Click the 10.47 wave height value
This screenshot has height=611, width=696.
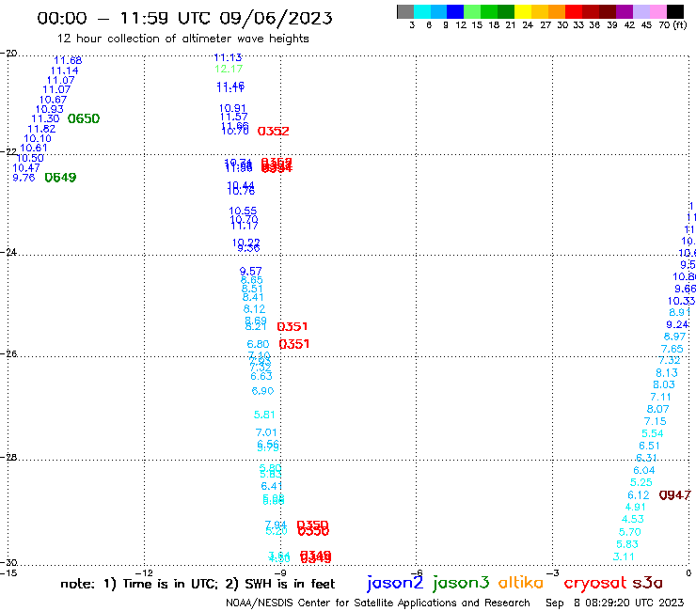pyautogui.click(x=26, y=167)
